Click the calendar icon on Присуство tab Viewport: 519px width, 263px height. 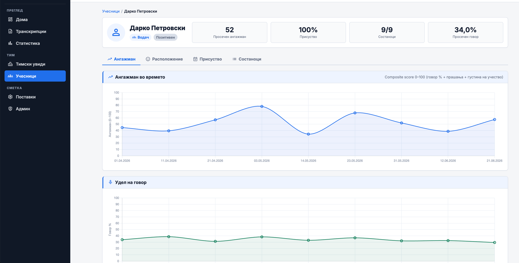tap(195, 59)
